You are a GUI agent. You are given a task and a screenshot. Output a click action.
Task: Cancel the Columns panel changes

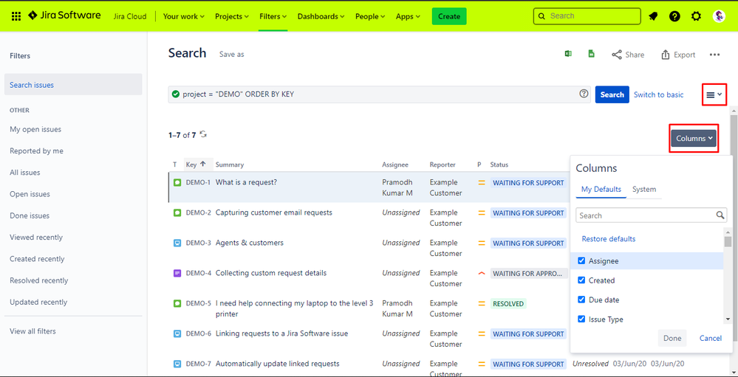tap(710, 338)
